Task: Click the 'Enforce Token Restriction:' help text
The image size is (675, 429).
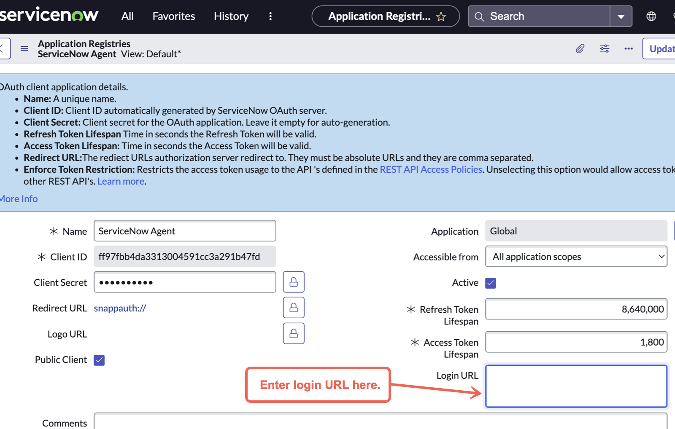Action: [x=79, y=169]
